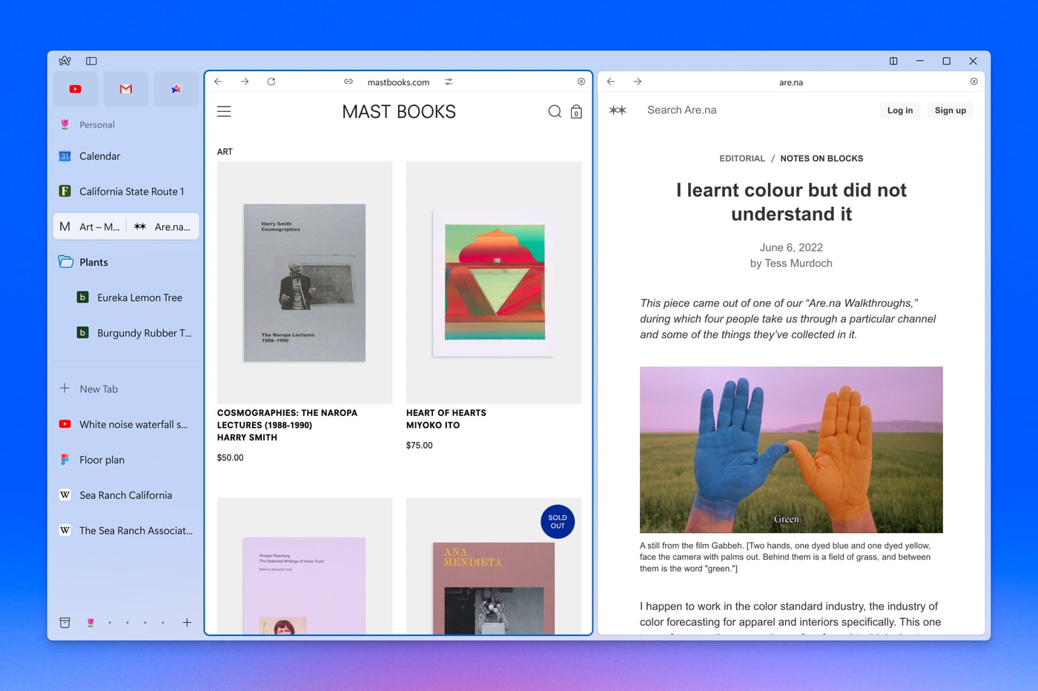Open site controls next to mastbooks.com

click(x=449, y=82)
